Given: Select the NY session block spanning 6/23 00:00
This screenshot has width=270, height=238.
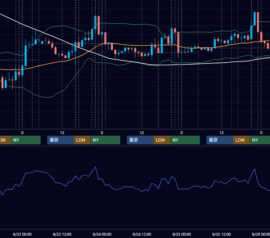Looking at the screenshot, I should [25, 140].
